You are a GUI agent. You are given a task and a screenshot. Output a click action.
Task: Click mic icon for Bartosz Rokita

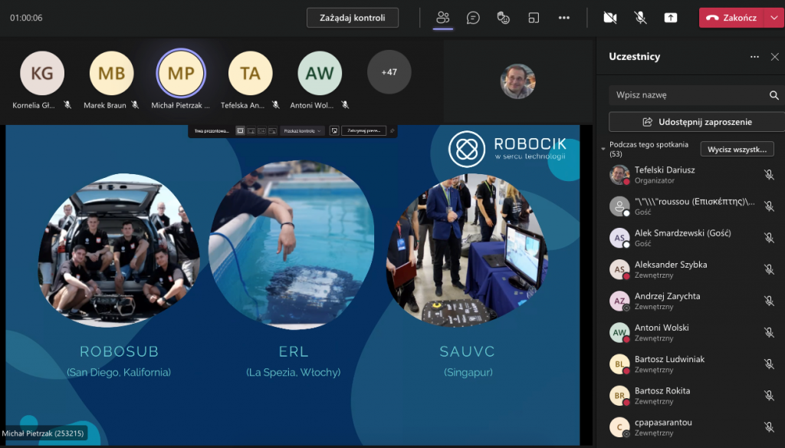(x=770, y=395)
